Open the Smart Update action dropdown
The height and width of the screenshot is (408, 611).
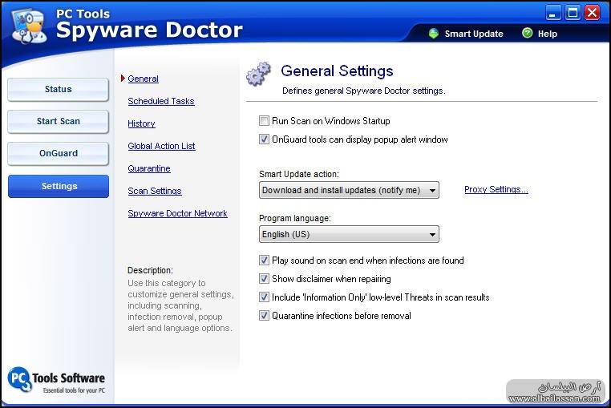[349, 190]
